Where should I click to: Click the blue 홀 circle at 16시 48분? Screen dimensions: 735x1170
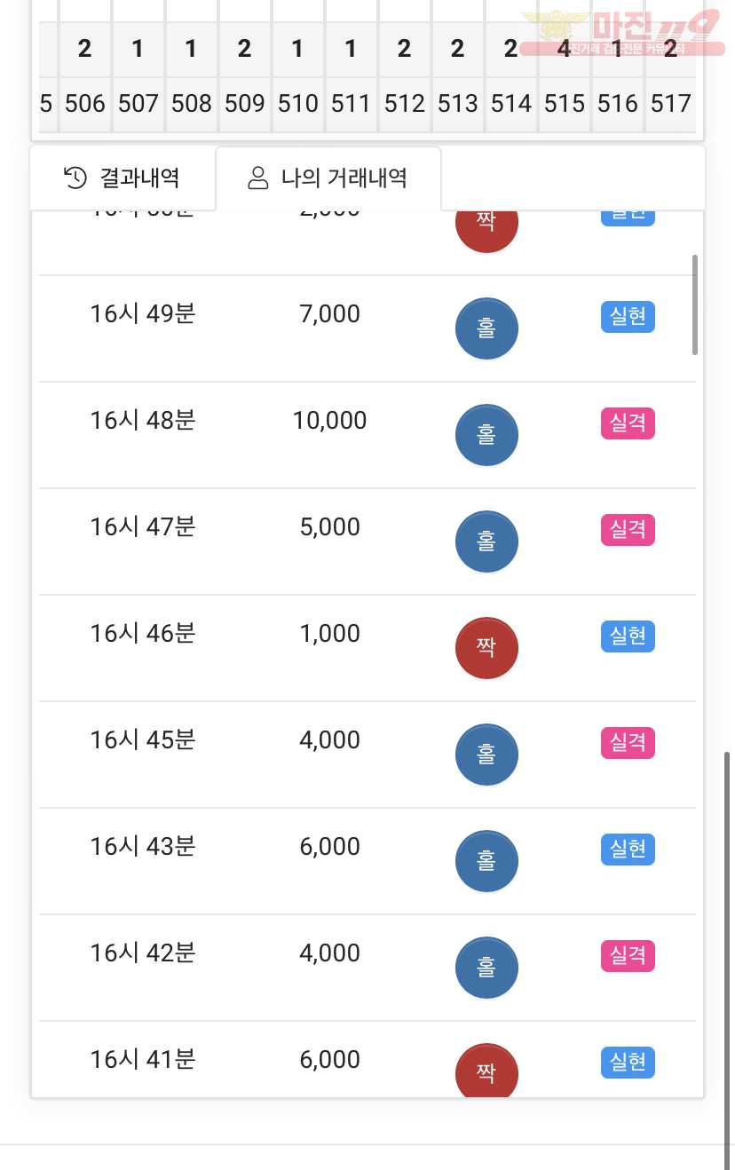click(486, 435)
